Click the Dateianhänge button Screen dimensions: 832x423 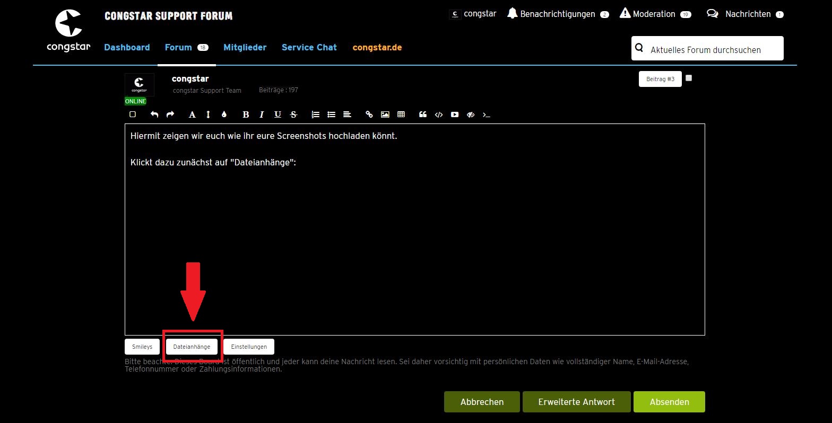pos(192,347)
